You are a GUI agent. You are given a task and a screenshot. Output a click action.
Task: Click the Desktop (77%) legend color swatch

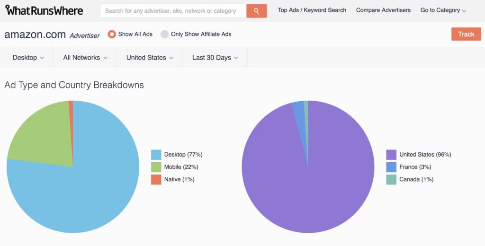(156, 155)
